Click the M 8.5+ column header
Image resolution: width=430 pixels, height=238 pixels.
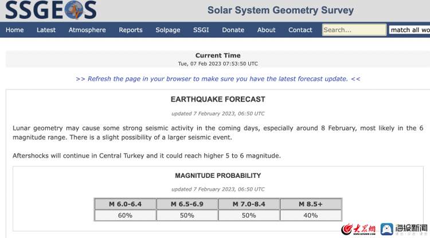[311, 204]
